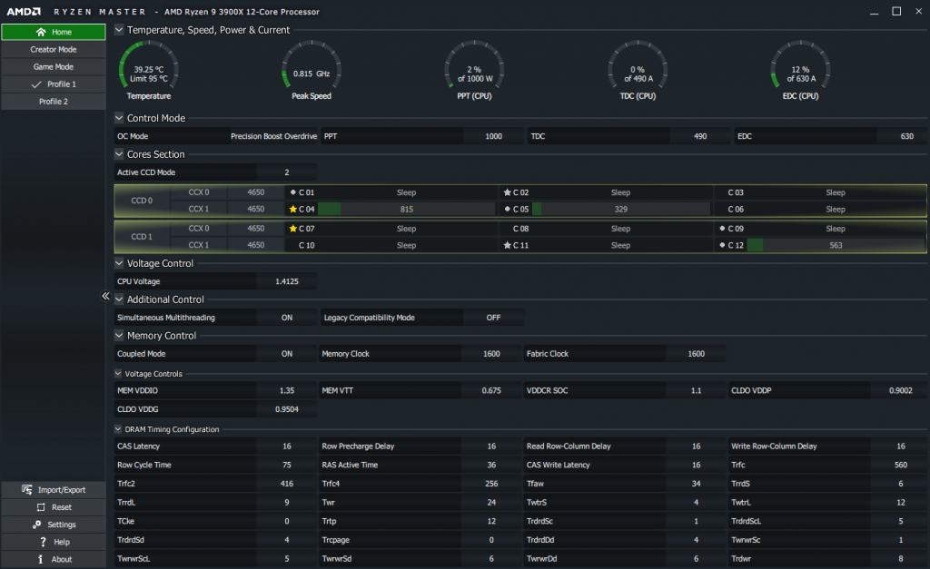
Task: Click the VDDCR SOC value 1.1
Action: pyautogui.click(x=697, y=390)
